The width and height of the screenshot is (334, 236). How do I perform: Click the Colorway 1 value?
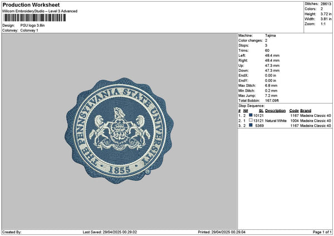click(x=29, y=31)
